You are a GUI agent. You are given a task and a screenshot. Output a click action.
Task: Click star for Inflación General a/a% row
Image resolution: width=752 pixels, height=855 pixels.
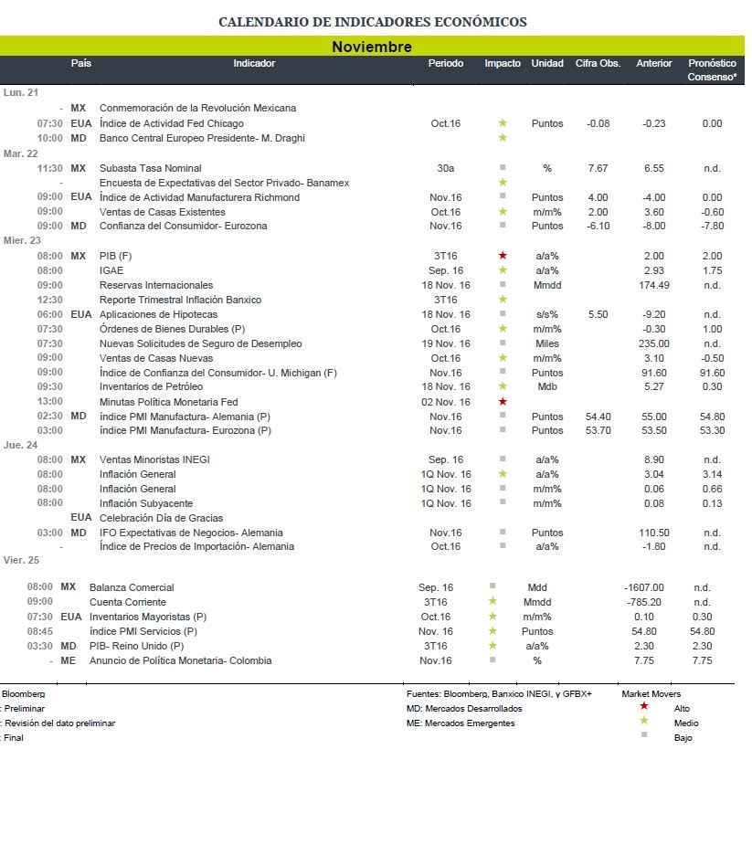point(503,474)
